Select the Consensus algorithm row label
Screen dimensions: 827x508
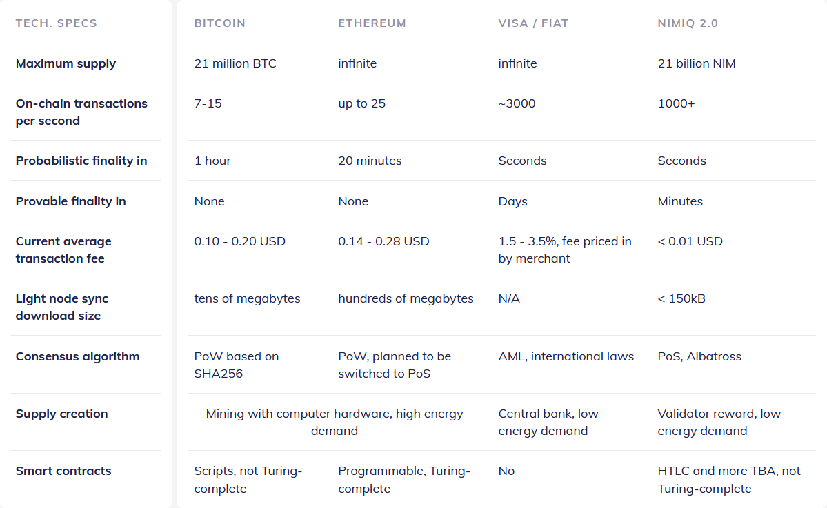pos(77,357)
